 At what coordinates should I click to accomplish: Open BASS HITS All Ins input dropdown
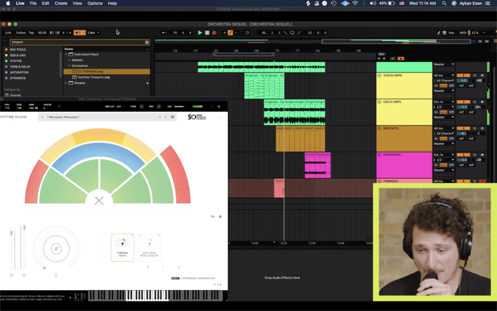[444, 129]
